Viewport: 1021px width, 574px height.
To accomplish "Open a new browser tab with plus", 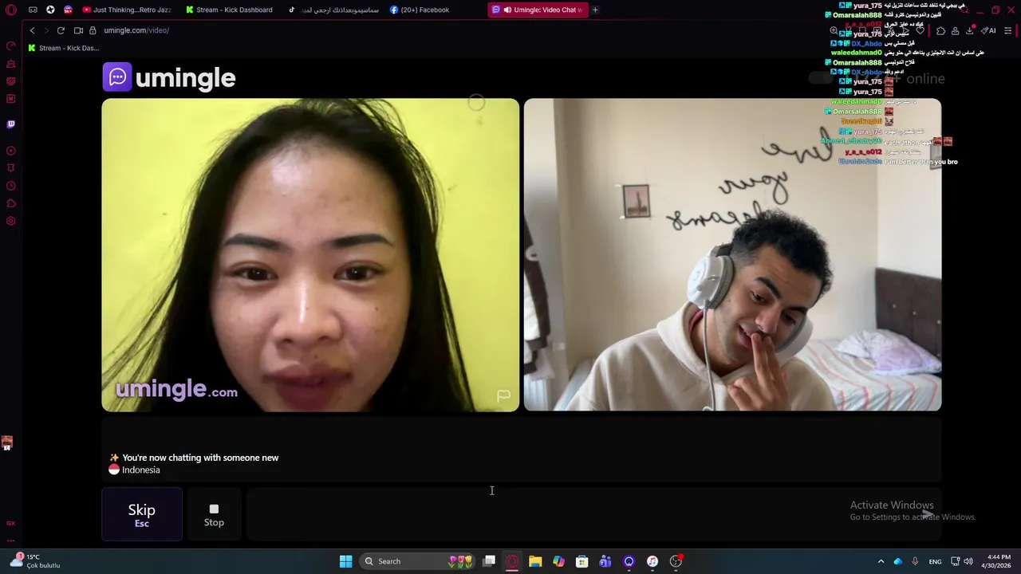I will coord(595,10).
